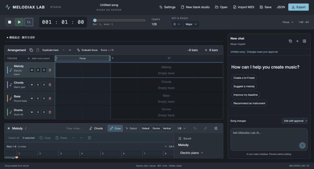Start a new chat with plus icon
Image resolution: width=314 pixels, height=169 pixels.
[297, 41]
